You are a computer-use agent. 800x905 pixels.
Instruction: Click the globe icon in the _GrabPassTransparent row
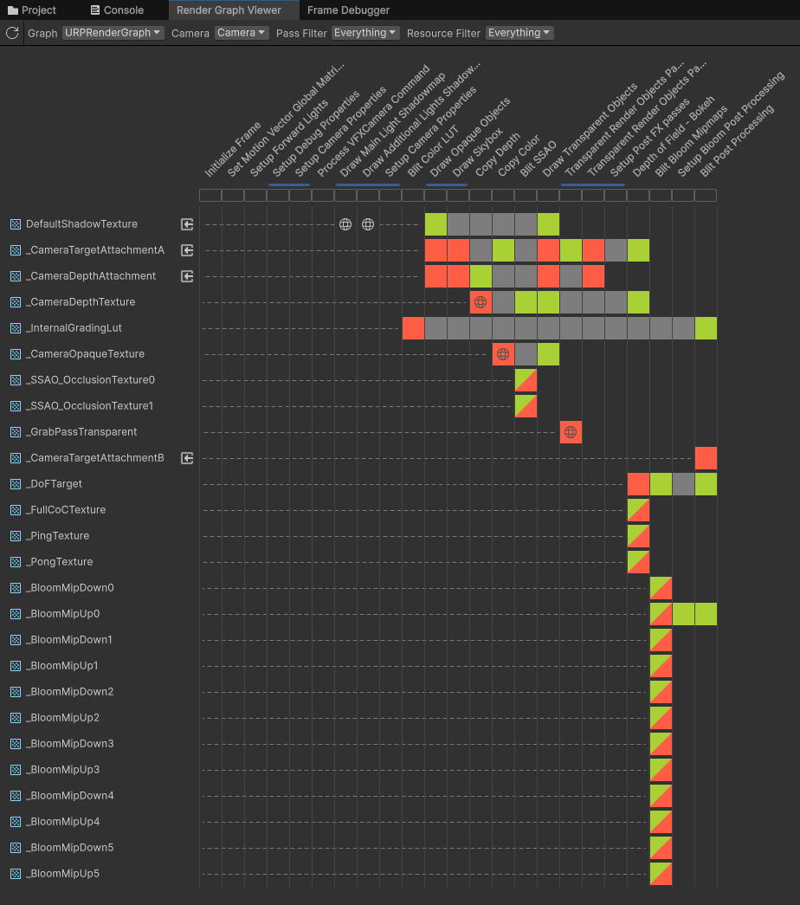pos(571,431)
